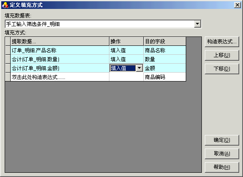Select the 商品编码 destination field cell

pos(165,77)
